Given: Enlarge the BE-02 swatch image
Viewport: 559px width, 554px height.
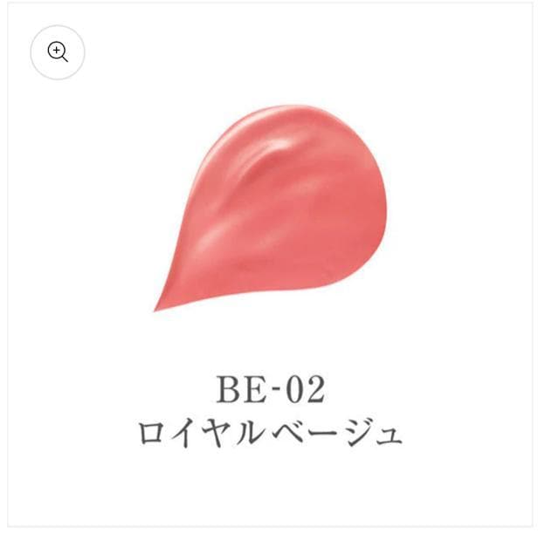Looking at the screenshot, I should click(x=58, y=52).
